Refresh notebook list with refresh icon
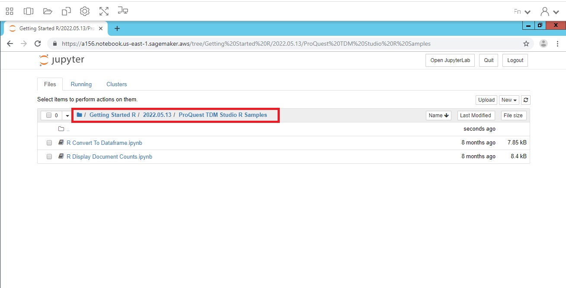 pos(526,100)
